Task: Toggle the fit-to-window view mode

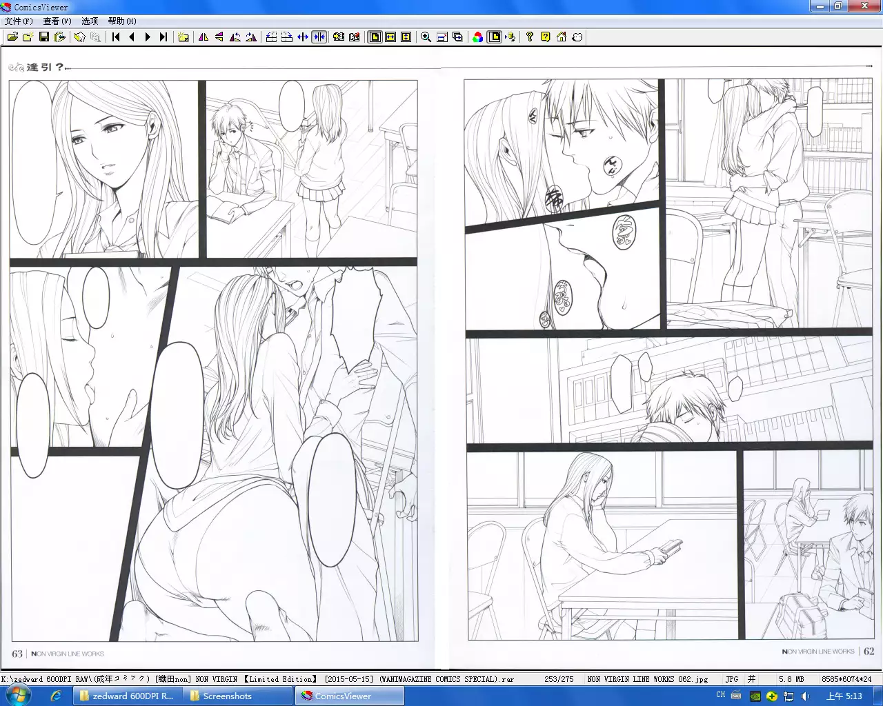Action: click(375, 37)
